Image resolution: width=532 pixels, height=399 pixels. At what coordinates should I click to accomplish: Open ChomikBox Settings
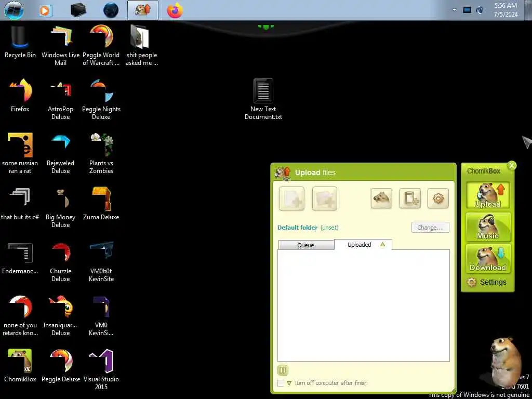tap(486, 282)
